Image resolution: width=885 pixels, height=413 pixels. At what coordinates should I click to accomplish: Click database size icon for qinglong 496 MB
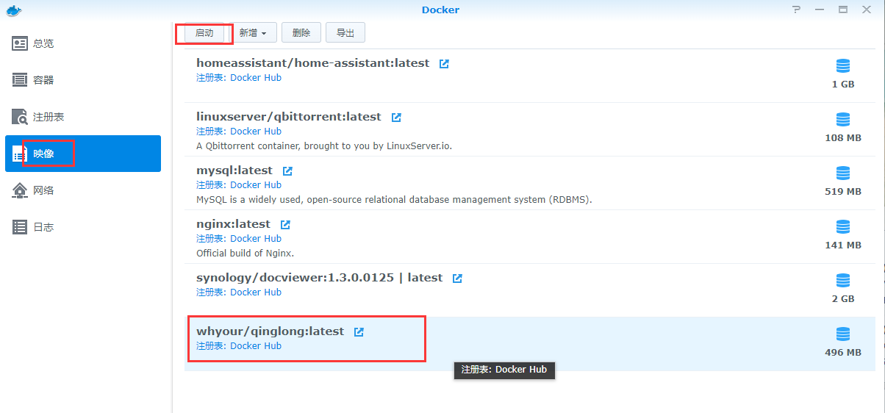[x=843, y=334]
